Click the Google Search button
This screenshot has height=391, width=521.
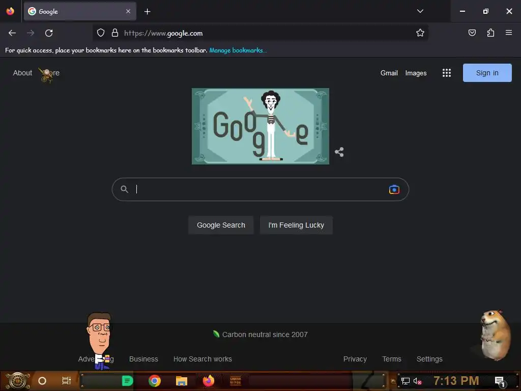[221, 225]
